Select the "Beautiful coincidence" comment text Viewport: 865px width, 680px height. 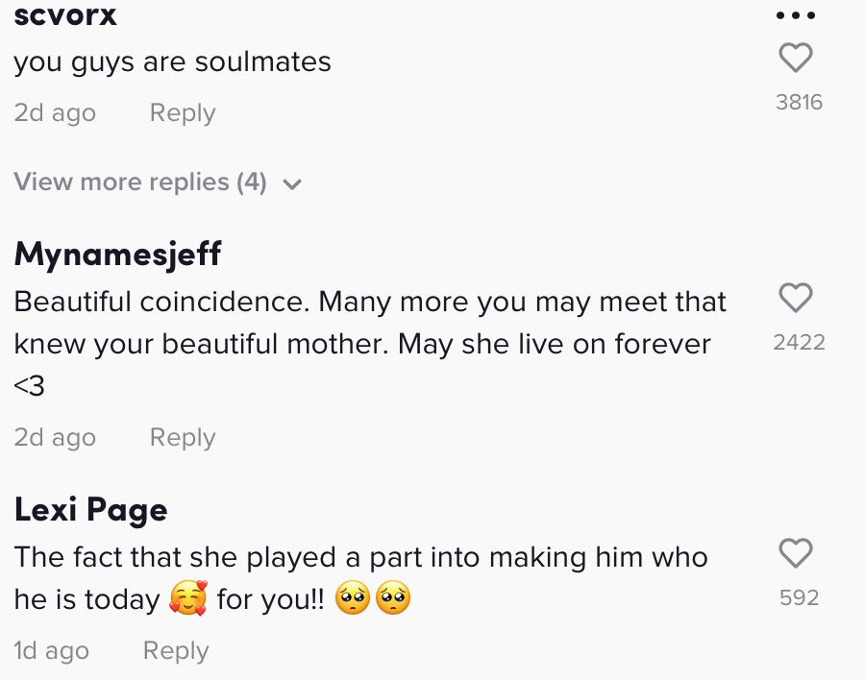click(x=370, y=323)
